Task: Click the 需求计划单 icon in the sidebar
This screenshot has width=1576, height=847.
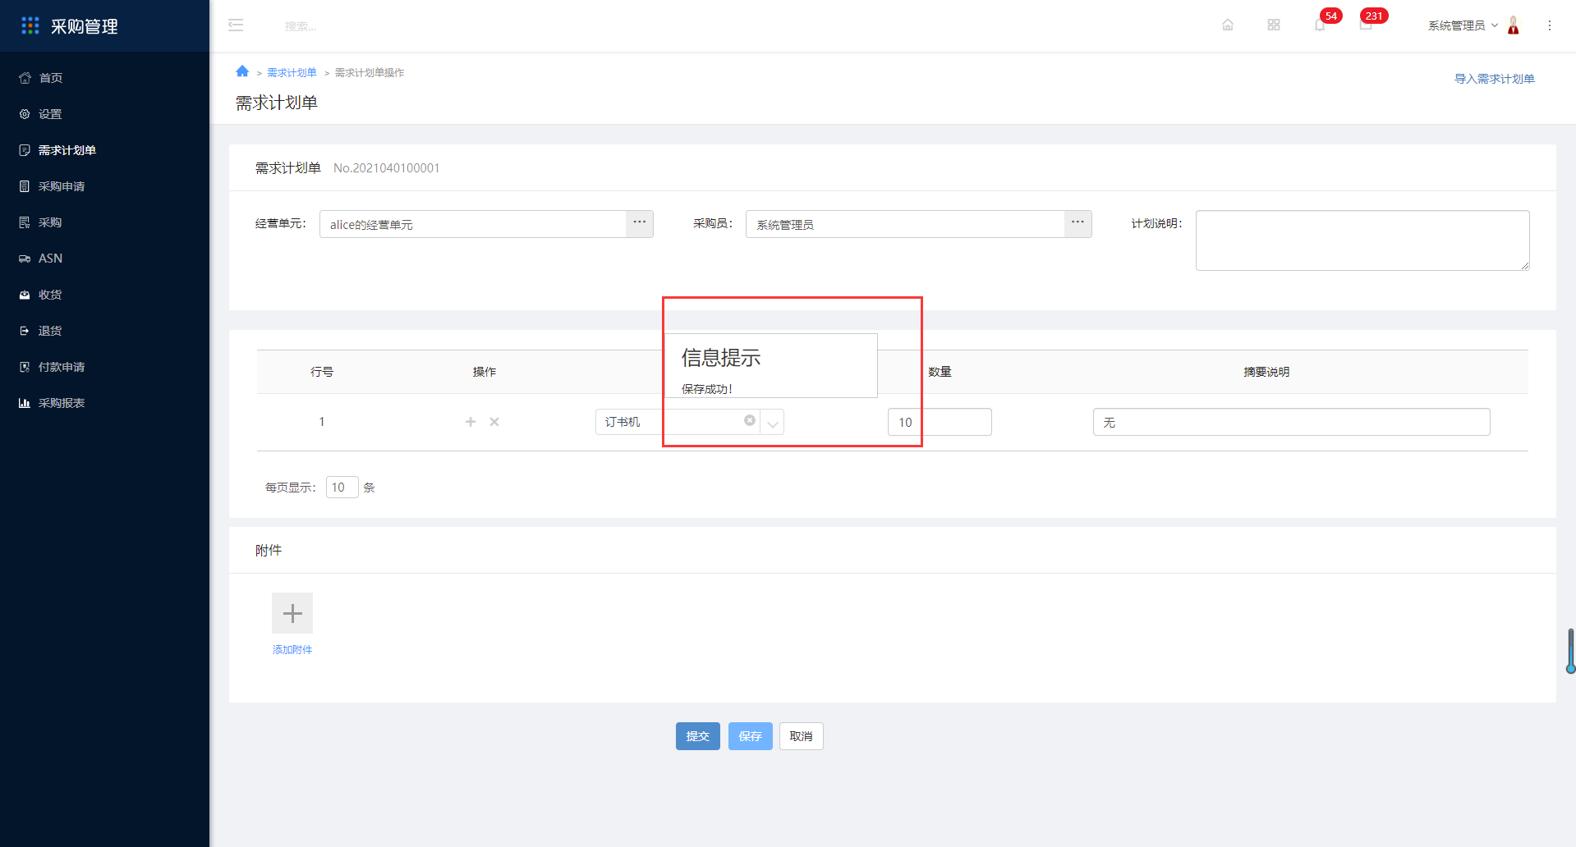Action: (25, 150)
